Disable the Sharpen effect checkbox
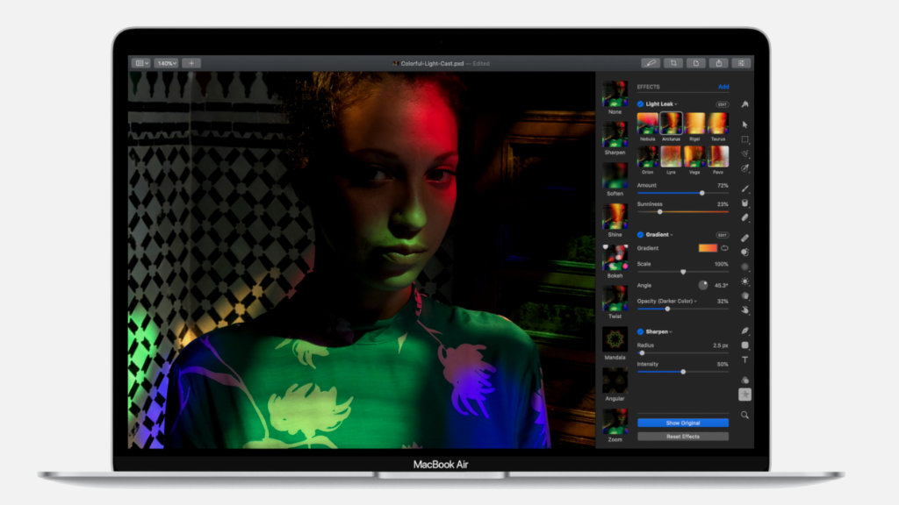The width and height of the screenshot is (899, 505). point(640,331)
